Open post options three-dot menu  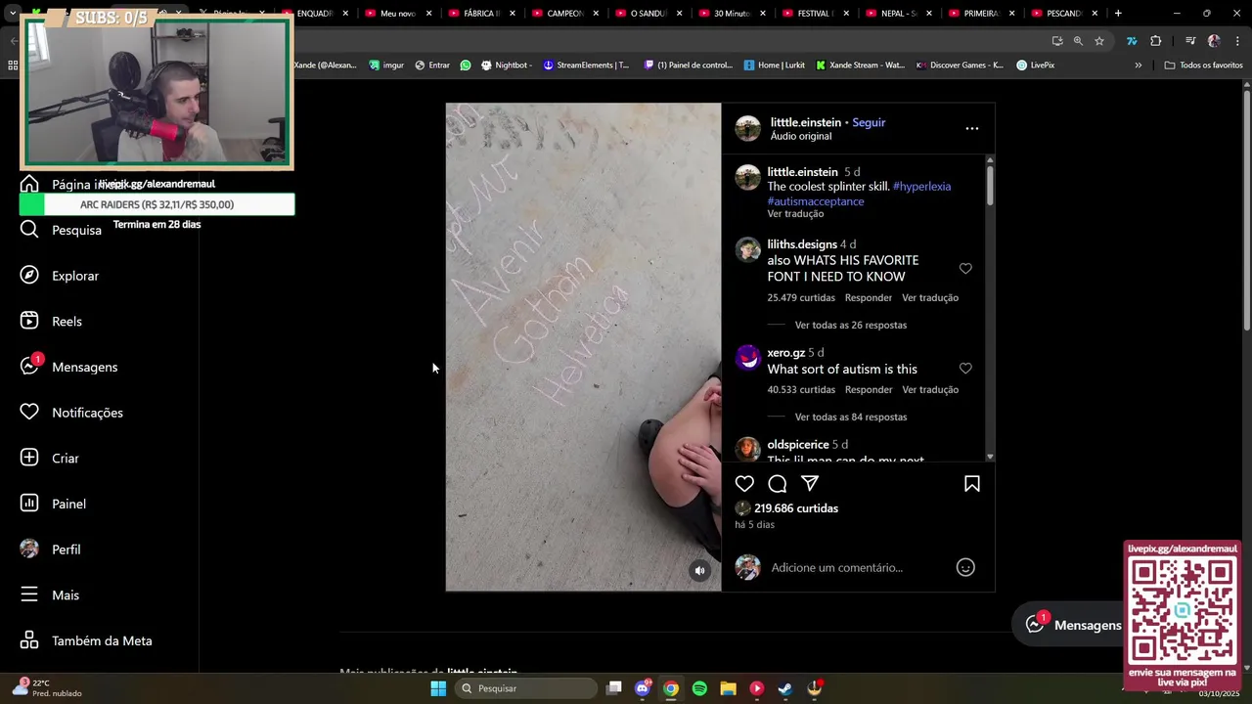point(972,128)
